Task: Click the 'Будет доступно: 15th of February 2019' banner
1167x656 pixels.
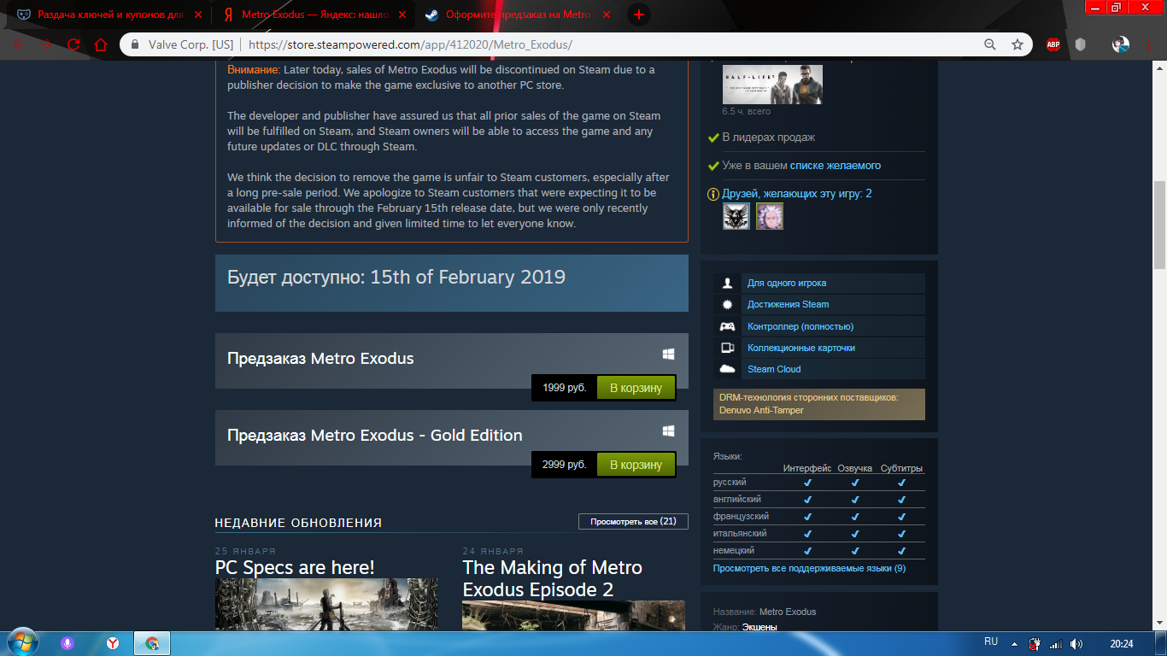Action: point(452,283)
